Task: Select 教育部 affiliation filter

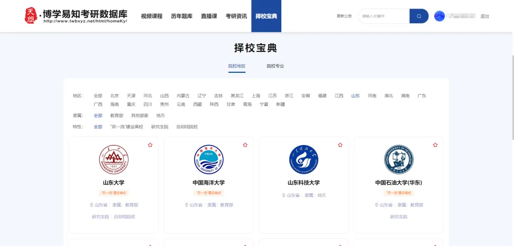Action: click(x=117, y=116)
